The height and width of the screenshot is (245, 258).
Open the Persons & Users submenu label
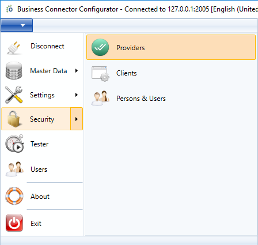(x=141, y=99)
